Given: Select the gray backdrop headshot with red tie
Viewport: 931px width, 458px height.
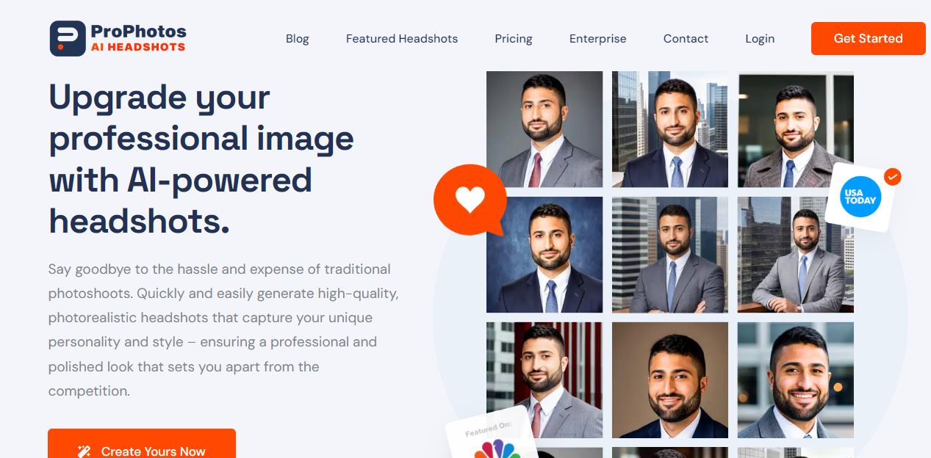Looking at the screenshot, I should pyautogui.click(x=544, y=129).
